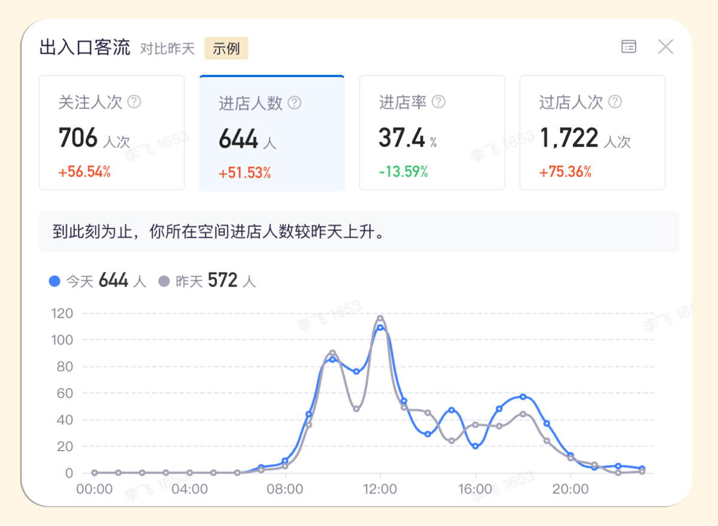This screenshot has width=718, height=526.
Task: Click help icon next to 进店率
Action: tap(438, 102)
